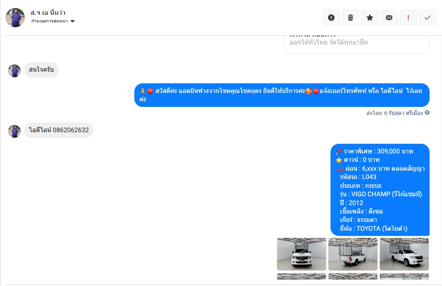Mark conversation as spam icon
Image resolution: width=442 pixels, height=286 pixels.
coord(331,18)
